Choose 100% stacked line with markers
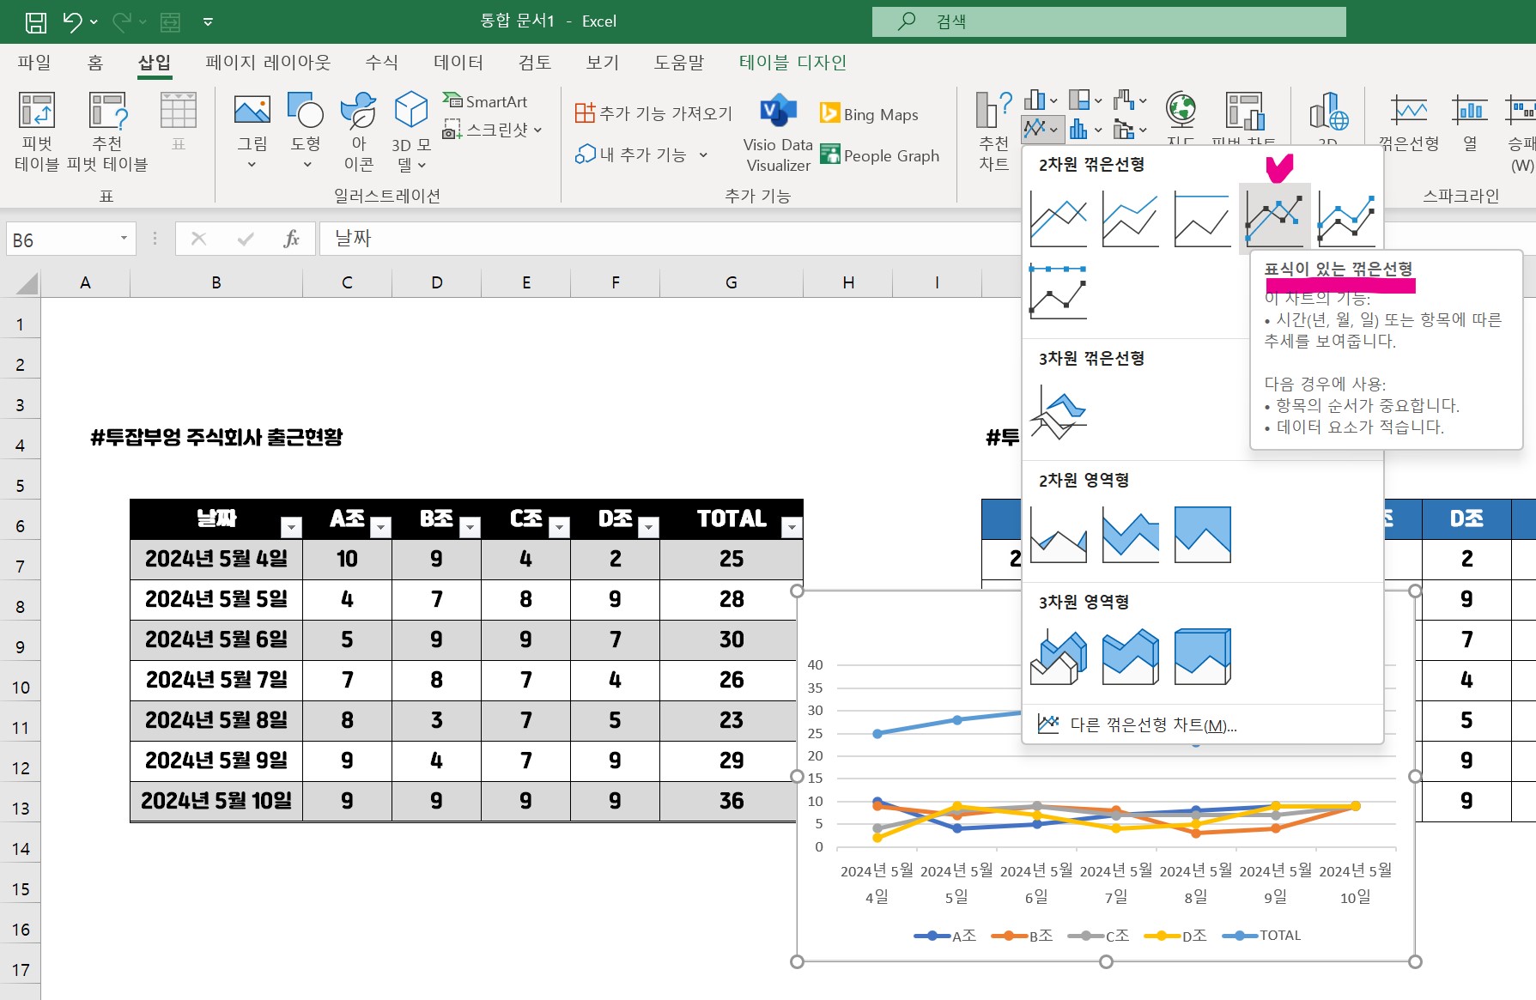This screenshot has width=1536, height=1000. [x=1059, y=292]
